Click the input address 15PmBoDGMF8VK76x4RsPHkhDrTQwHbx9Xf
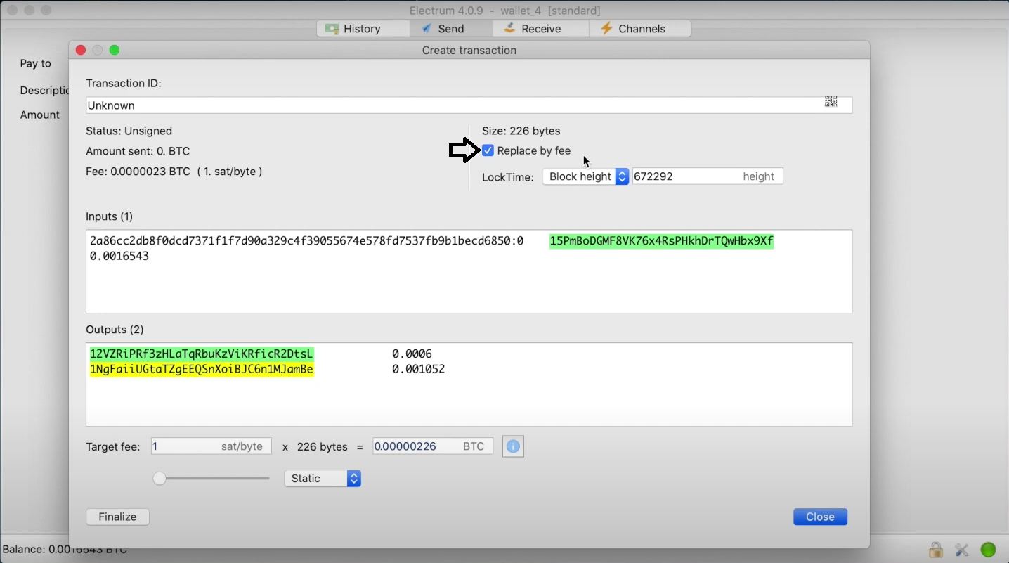 661,241
